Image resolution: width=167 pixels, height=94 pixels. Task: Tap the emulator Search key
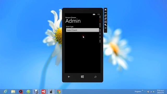click(x=95, y=77)
